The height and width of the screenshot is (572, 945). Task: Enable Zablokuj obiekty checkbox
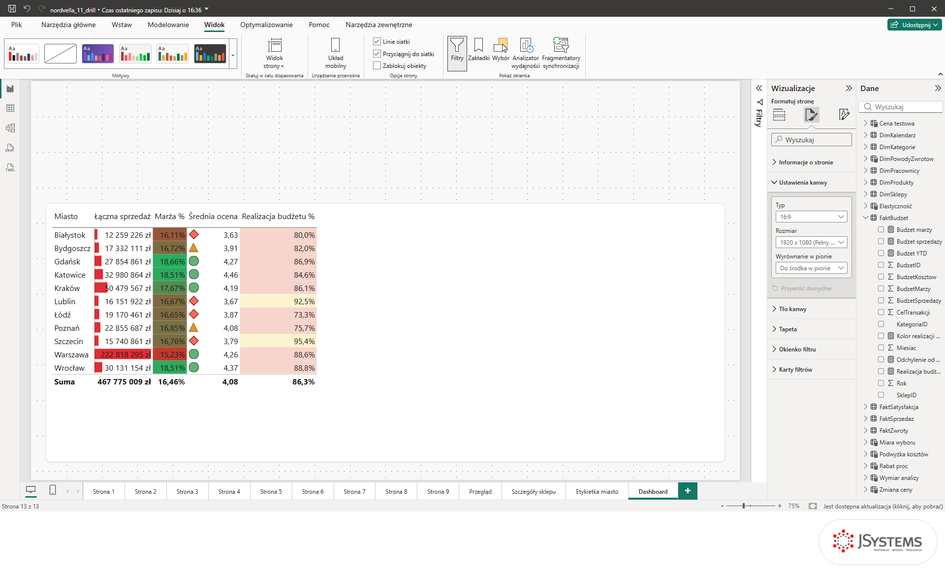click(x=377, y=65)
